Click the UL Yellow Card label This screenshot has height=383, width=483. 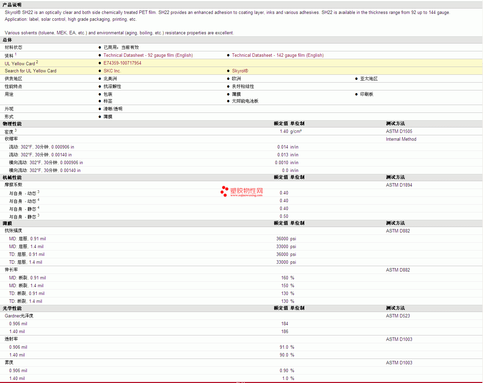tap(20, 64)
